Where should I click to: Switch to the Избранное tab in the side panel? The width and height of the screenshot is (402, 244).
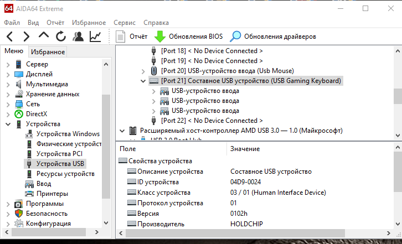click(x=48, y=52)
